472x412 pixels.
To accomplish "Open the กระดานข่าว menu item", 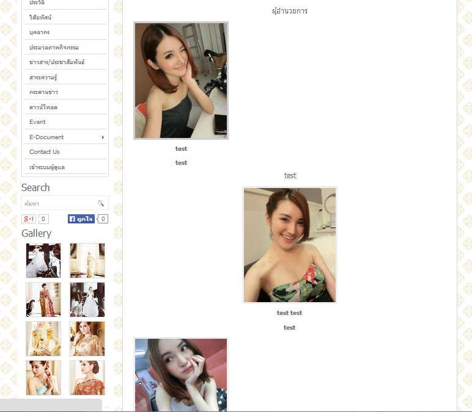I will [x=65, y=92].
